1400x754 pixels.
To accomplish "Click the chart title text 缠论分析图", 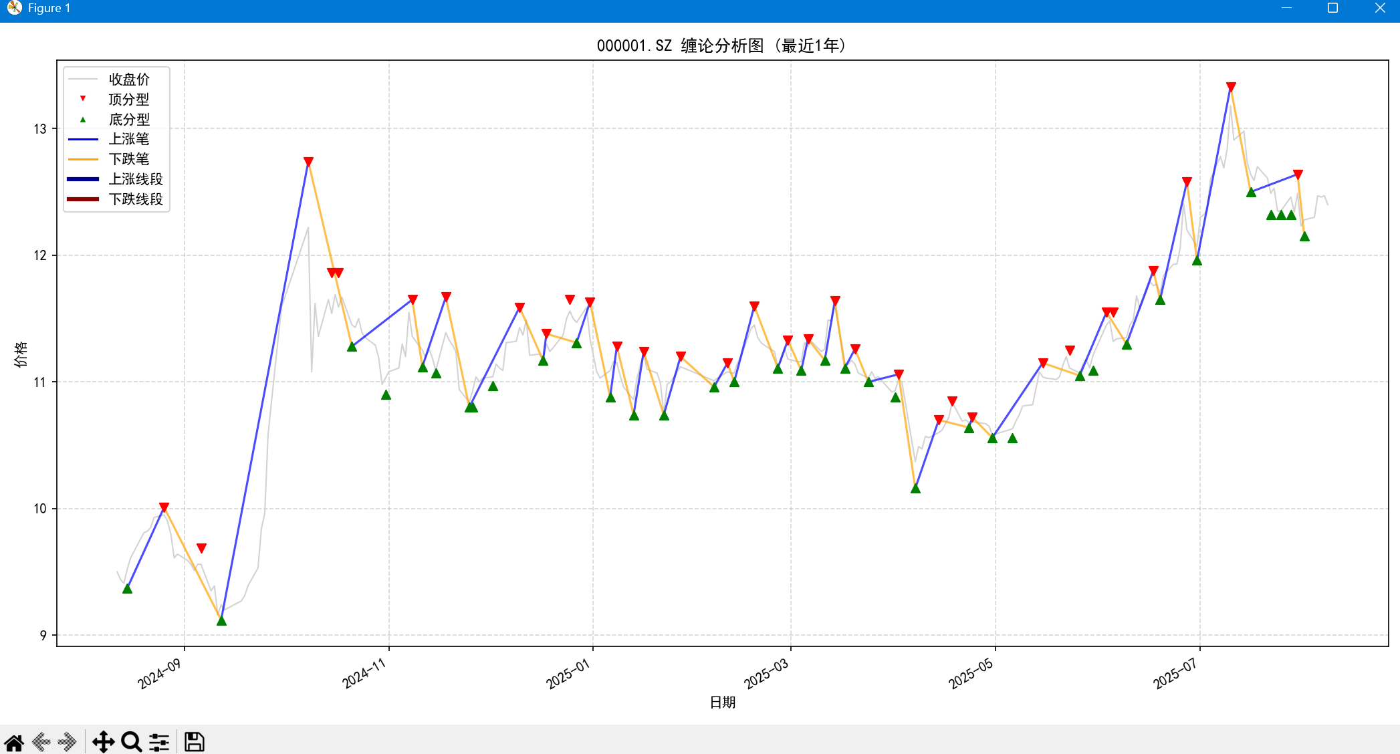I will [x=721, y=45].
